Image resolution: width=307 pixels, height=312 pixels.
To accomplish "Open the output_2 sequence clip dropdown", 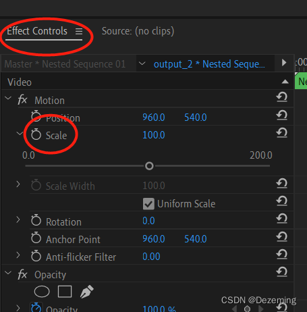I will (142, 63).
